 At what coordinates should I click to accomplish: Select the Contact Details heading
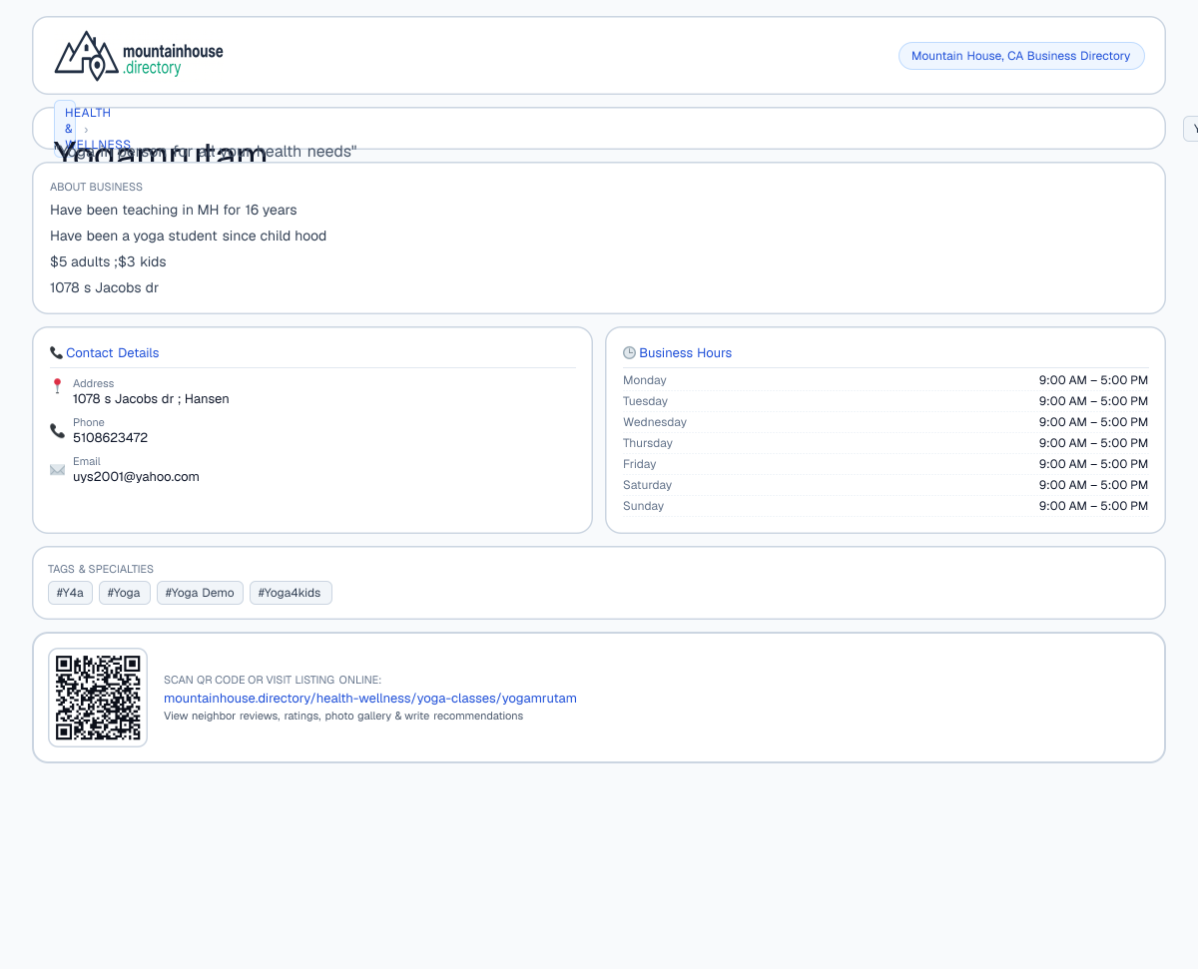(x=112, y=353)
